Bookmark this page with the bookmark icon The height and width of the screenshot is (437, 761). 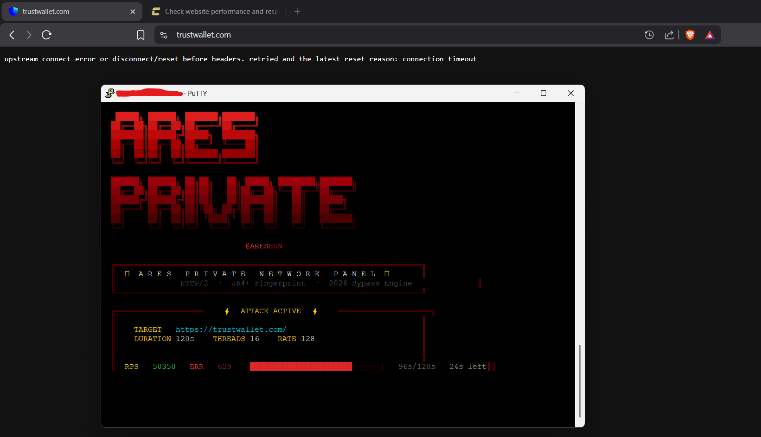click(141, 35)
